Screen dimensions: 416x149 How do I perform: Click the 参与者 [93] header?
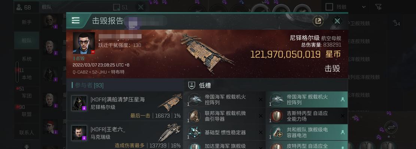tap(89, 85)
